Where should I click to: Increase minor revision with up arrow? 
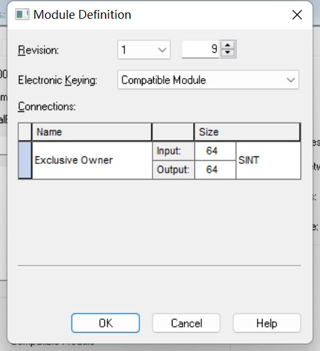[x=227, y=45]
